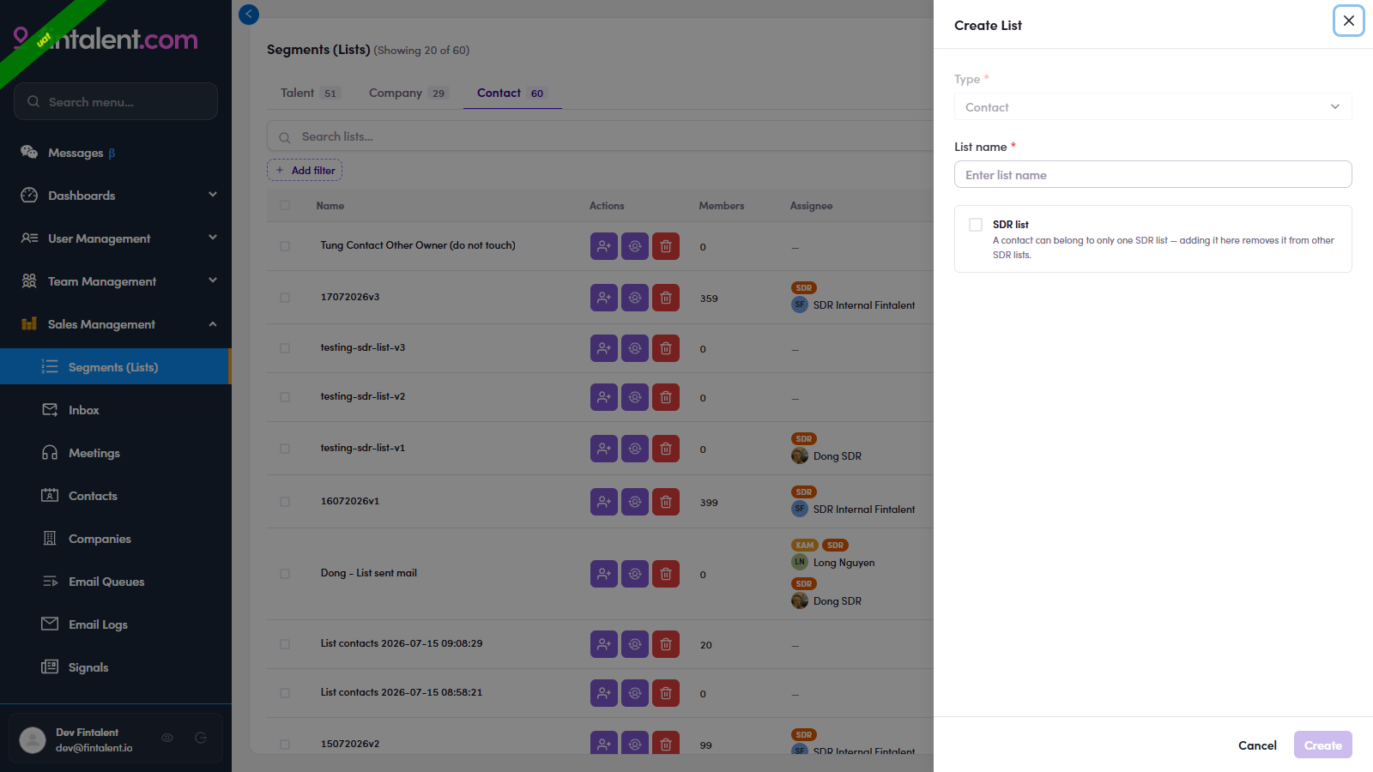Click add-member icon for testing-sdr-list-v3
This screenshot has width=1373, height=772.
point(604,348)
